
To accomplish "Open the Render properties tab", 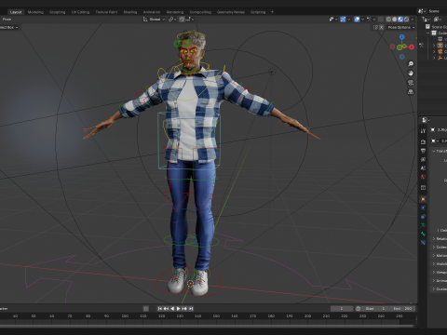I will pyautogui.click(x=423, y=142).
